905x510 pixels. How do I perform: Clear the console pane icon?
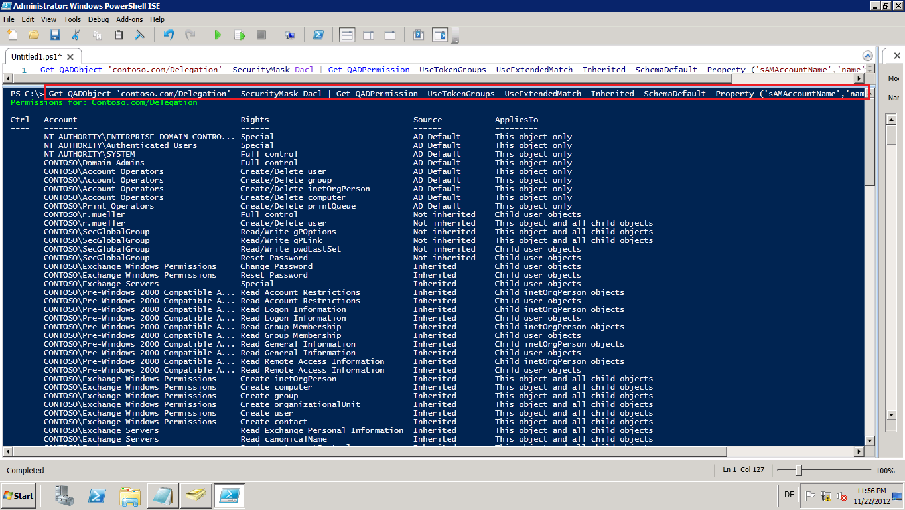[x=140, y=35]
